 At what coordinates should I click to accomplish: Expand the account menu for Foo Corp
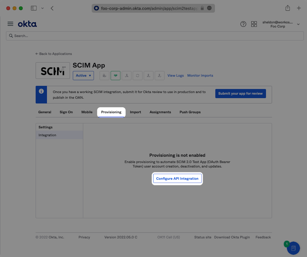[298, 24]
